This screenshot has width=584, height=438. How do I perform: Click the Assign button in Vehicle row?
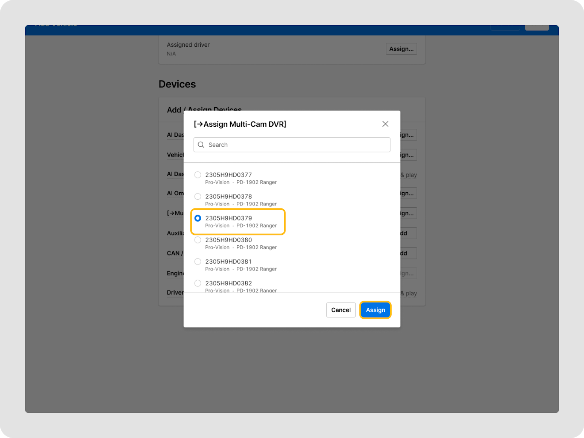click(x=408, y=155)
